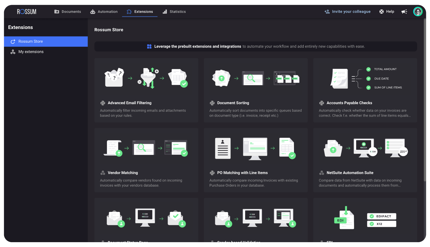Click your profile avatar
The image size is (430, 247).
[x=417, y=12]
